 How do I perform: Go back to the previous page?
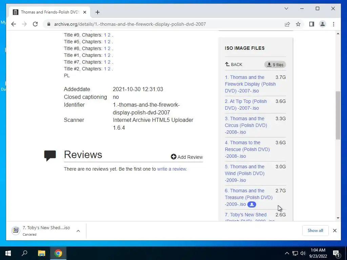click(x=14, y=24)
